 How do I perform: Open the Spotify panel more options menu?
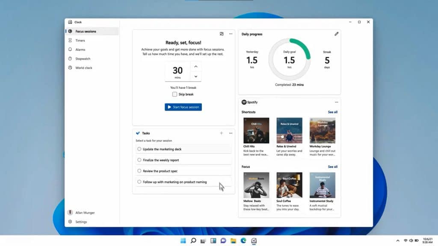[x=336, y=102]
